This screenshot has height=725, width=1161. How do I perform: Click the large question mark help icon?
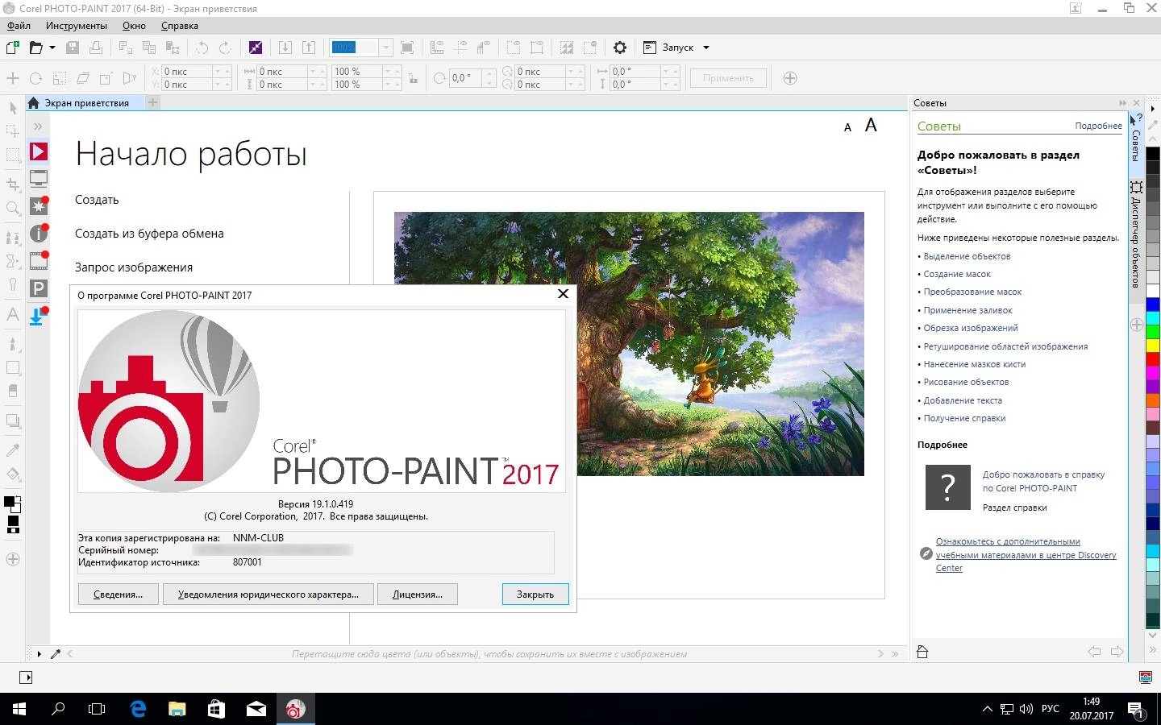pyautogui.click(x=947, y=487)
